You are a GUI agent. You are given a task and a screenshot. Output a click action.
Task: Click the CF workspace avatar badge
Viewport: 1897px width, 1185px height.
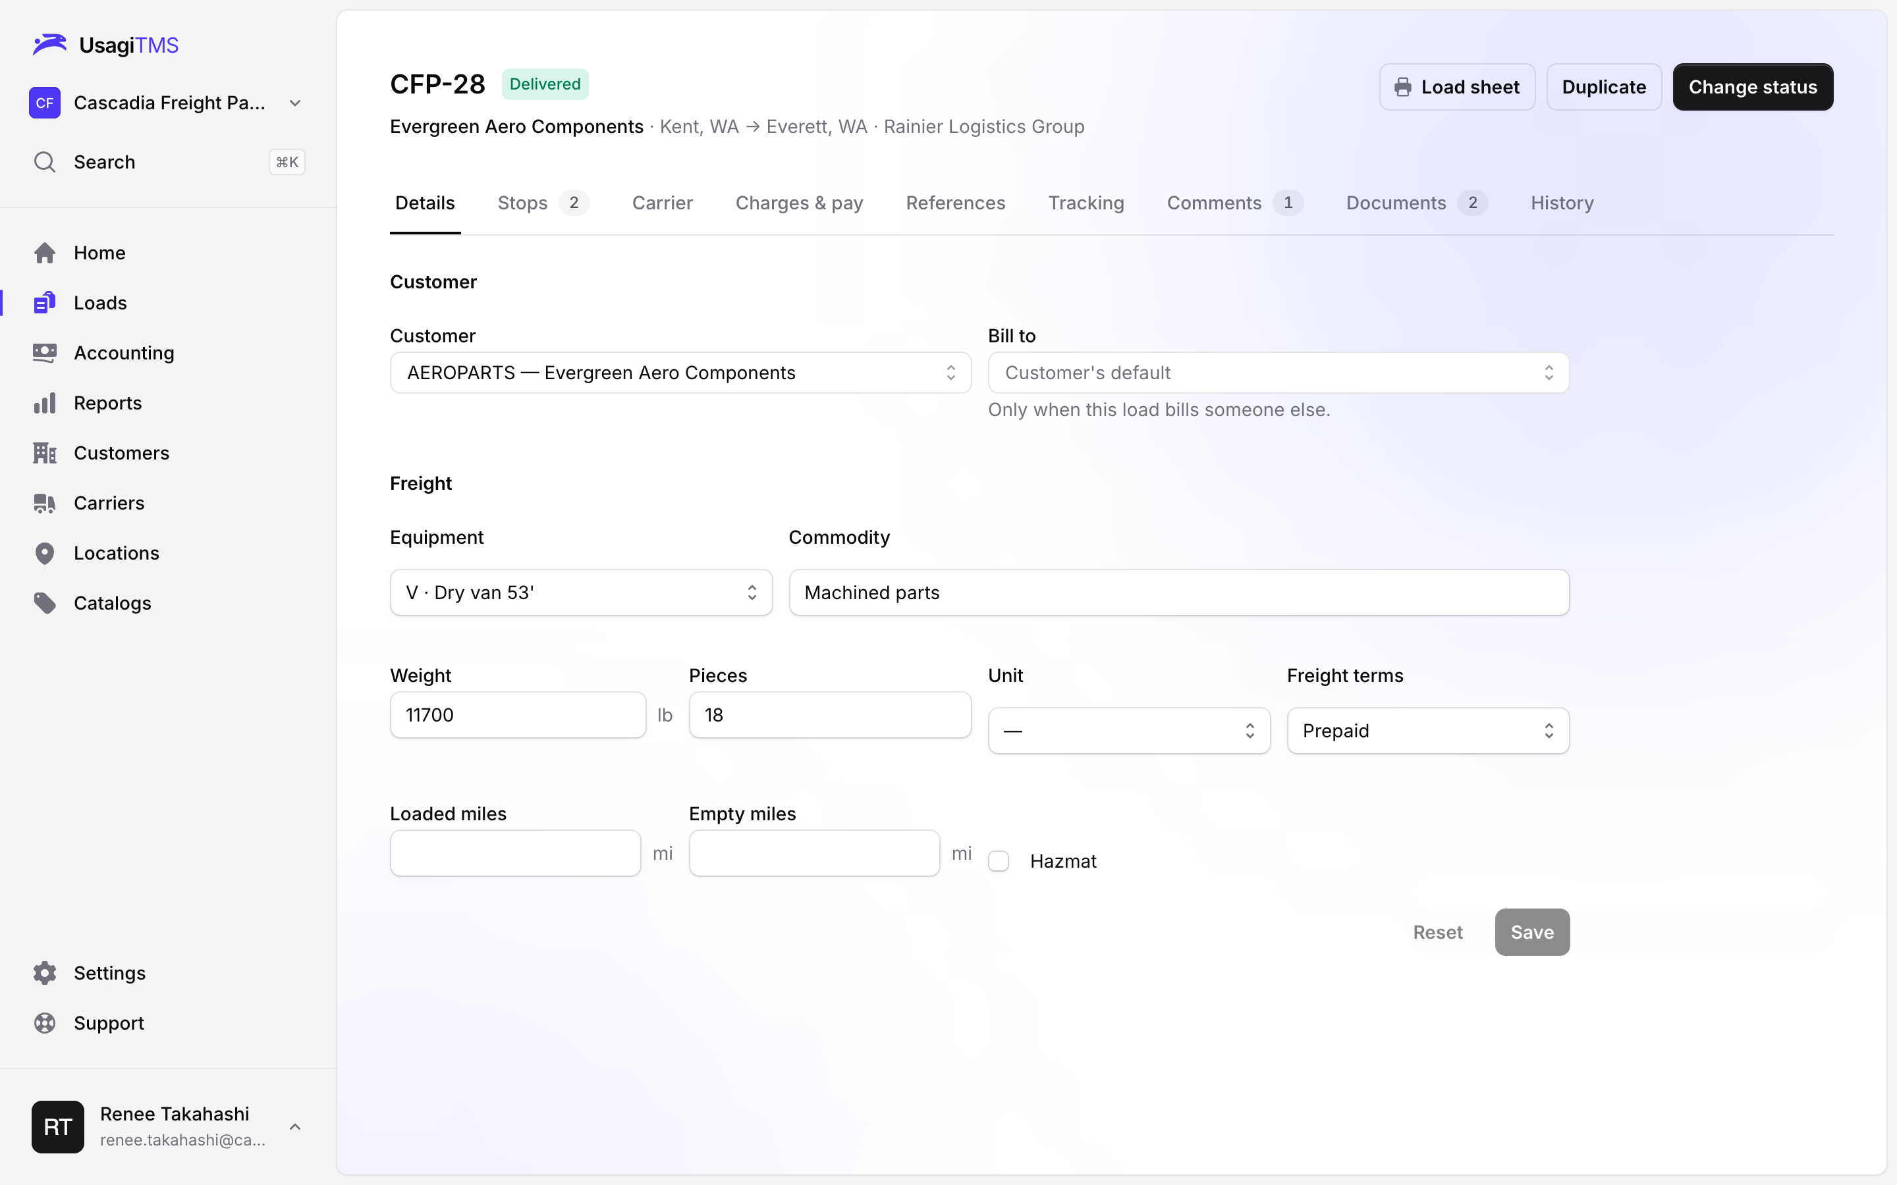[x=45, y=103]
